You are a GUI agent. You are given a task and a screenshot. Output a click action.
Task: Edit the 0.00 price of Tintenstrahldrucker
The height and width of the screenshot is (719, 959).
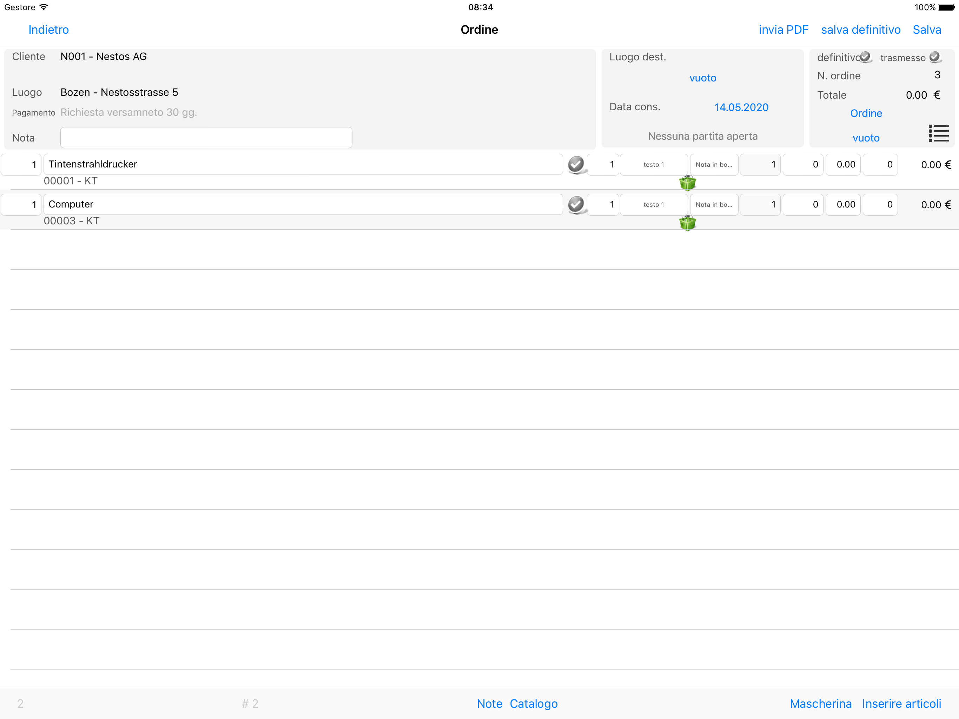pyautogui.click(x=843, y=165)
